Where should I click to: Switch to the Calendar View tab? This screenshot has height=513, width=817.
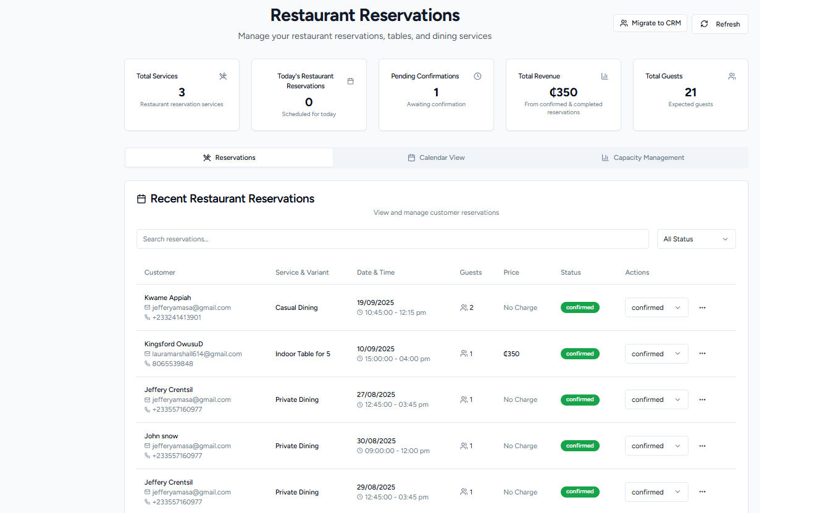pos(437,157)
